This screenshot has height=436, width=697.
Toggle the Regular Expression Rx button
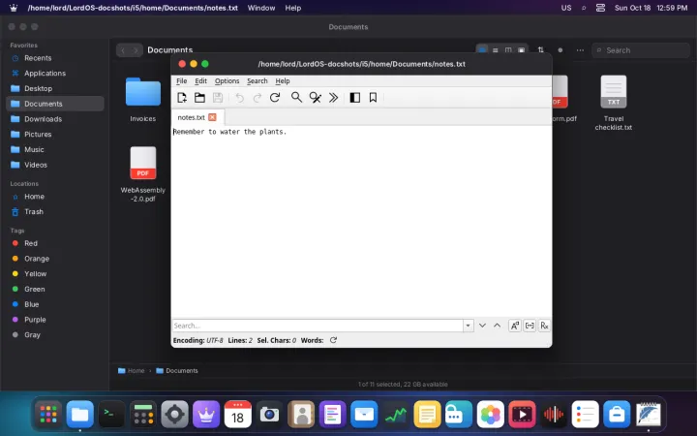(x=544, y=326)
